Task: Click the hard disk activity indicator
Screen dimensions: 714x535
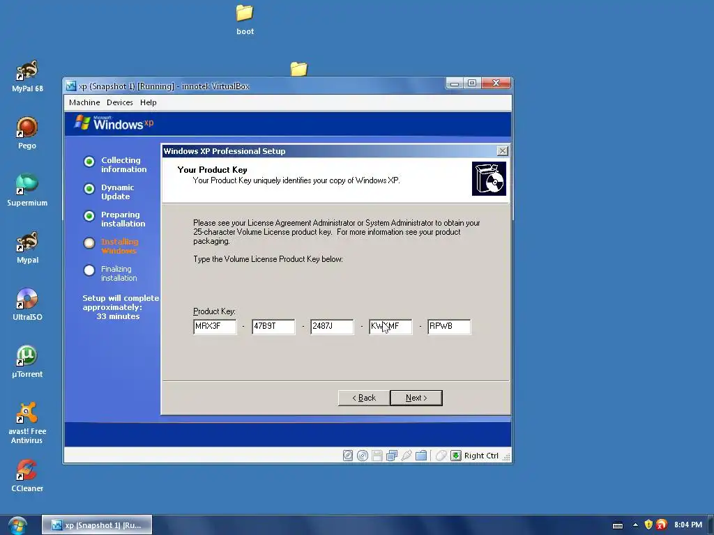Action: (348, 456)
